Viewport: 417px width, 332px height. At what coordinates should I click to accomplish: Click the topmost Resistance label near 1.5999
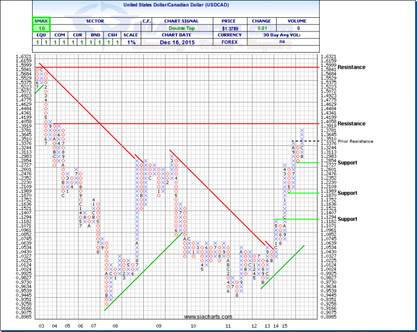click(x=351, y=67)
